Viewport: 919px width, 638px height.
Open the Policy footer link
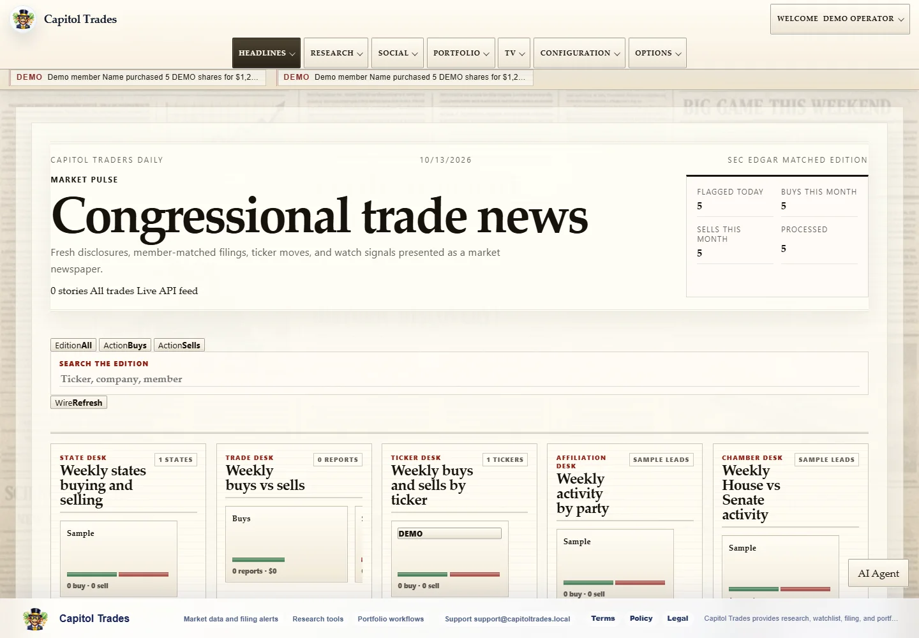click(x=641, y=618)
